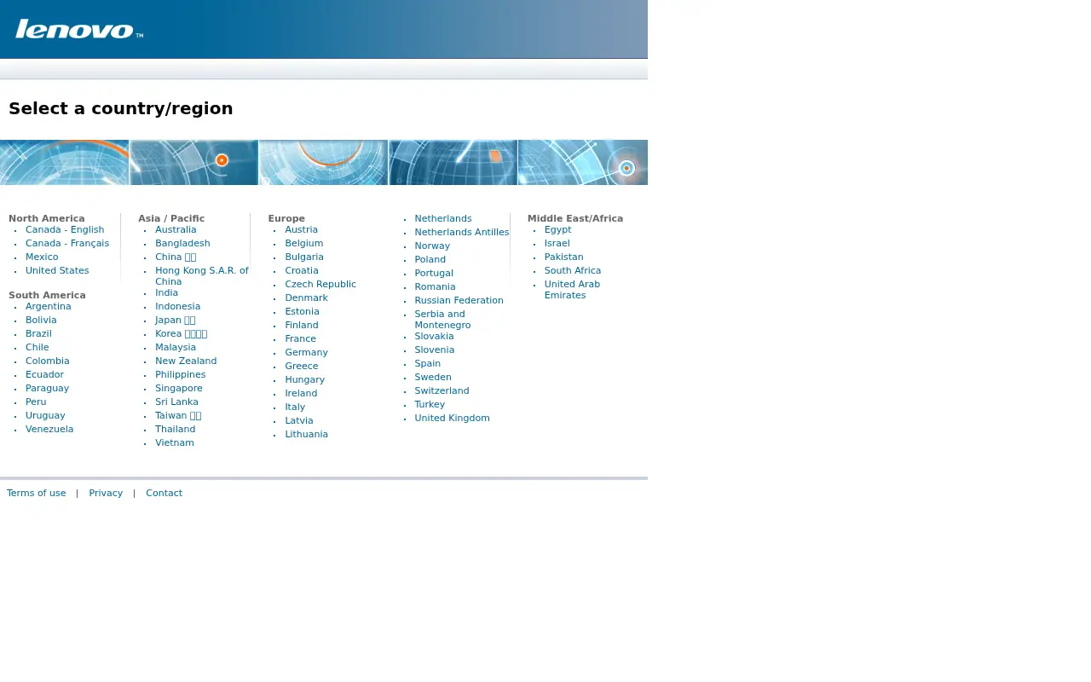Viewport: 1091px width, 682px height.
Task: Choose Sri Lanka
Action: click(176, 402)
